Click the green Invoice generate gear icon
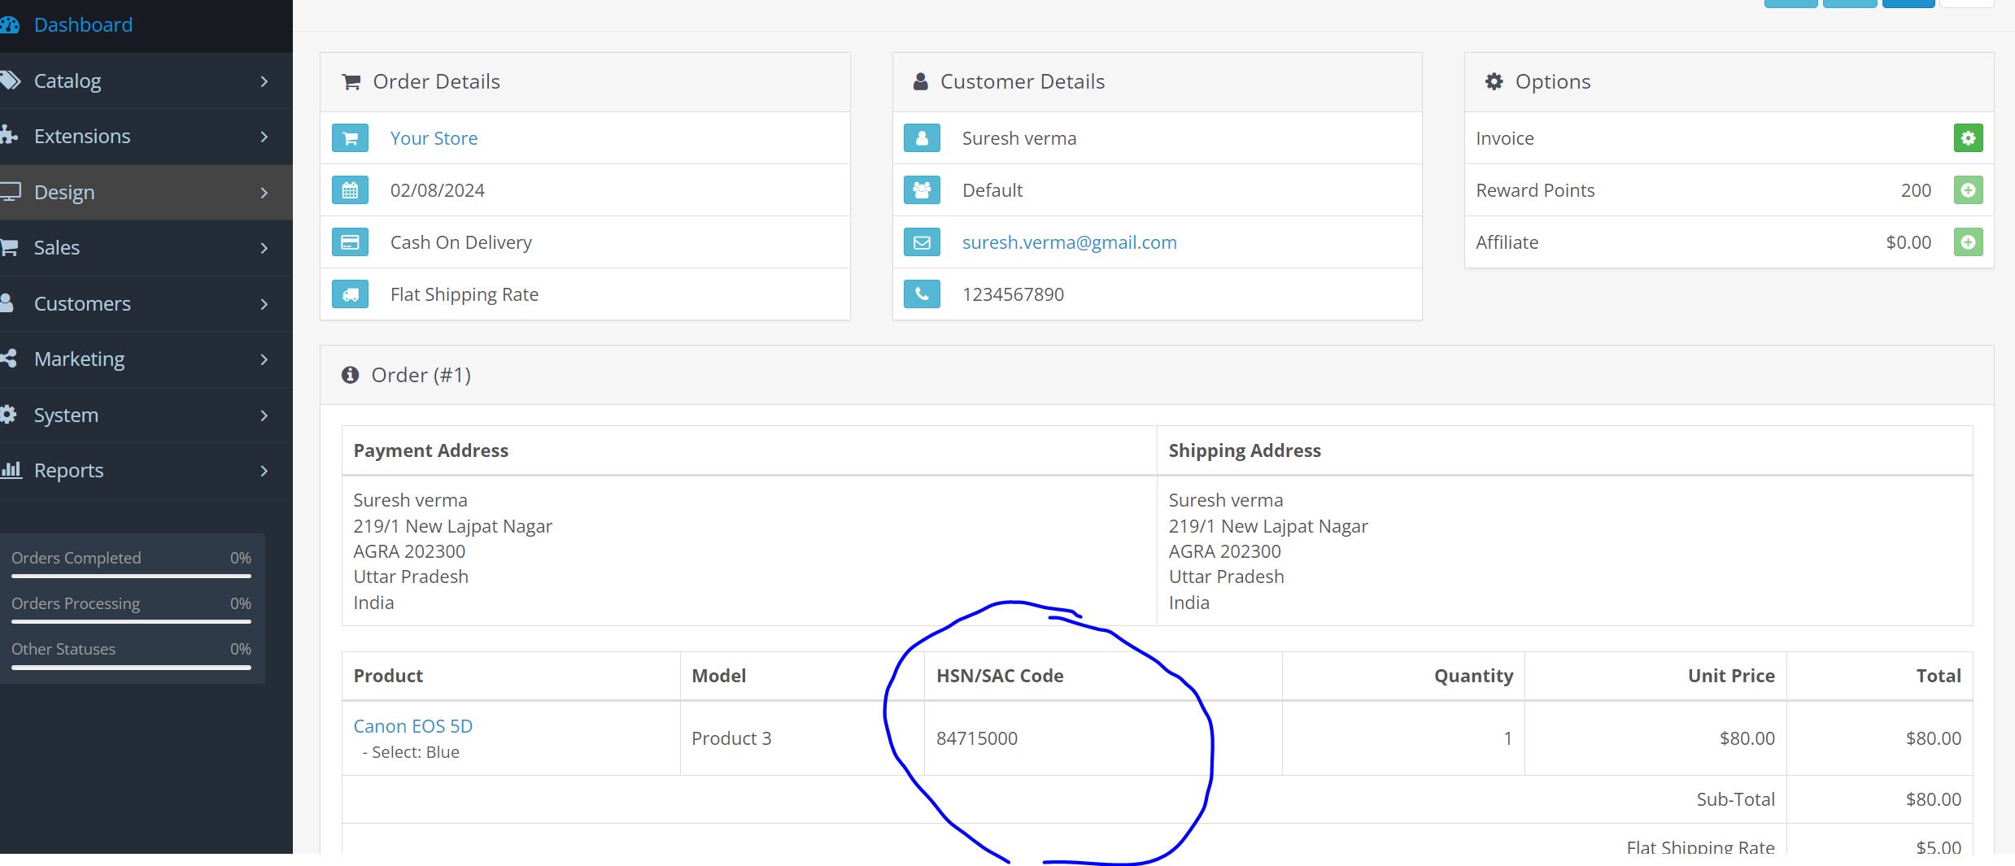This screenshot has width=2015, height=866. pos(1968,138)
